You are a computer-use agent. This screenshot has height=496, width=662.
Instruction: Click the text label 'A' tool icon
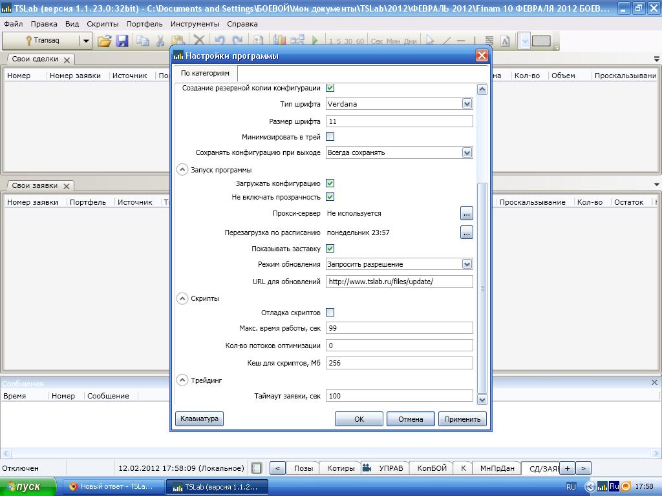(505, 41)
